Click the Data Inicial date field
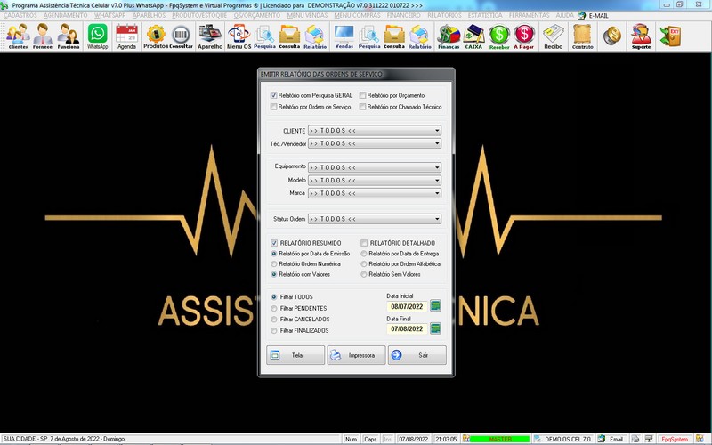This screenshot has height=445, width=712. pyautogui.click(x=407, y=306)
